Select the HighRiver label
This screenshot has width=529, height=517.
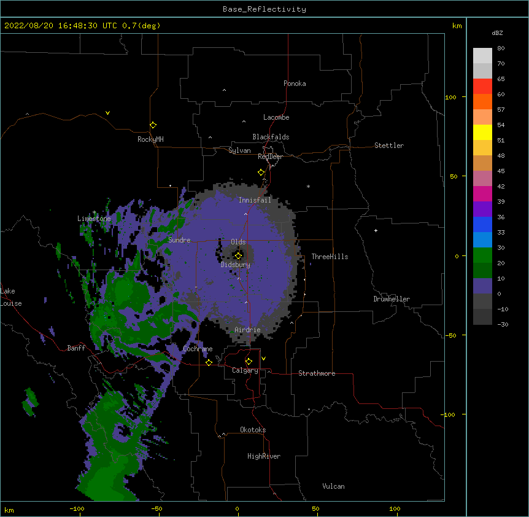[264, 456]
